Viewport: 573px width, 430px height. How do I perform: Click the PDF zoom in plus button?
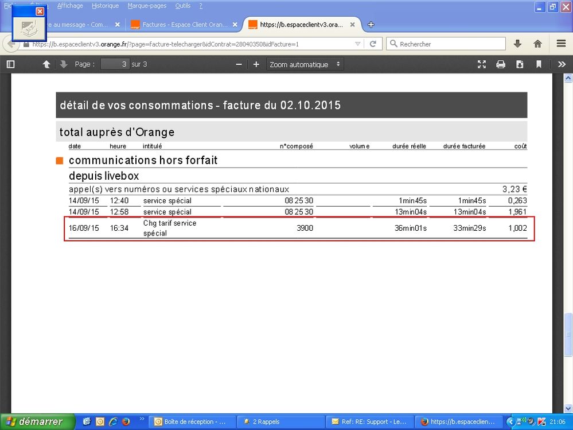click(x=256, y=64)
